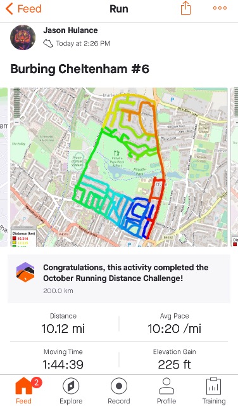238x406 pixels.
Task: Click the Jason Hulance name link
Action: pyautogui.click(x=70, y=30)
